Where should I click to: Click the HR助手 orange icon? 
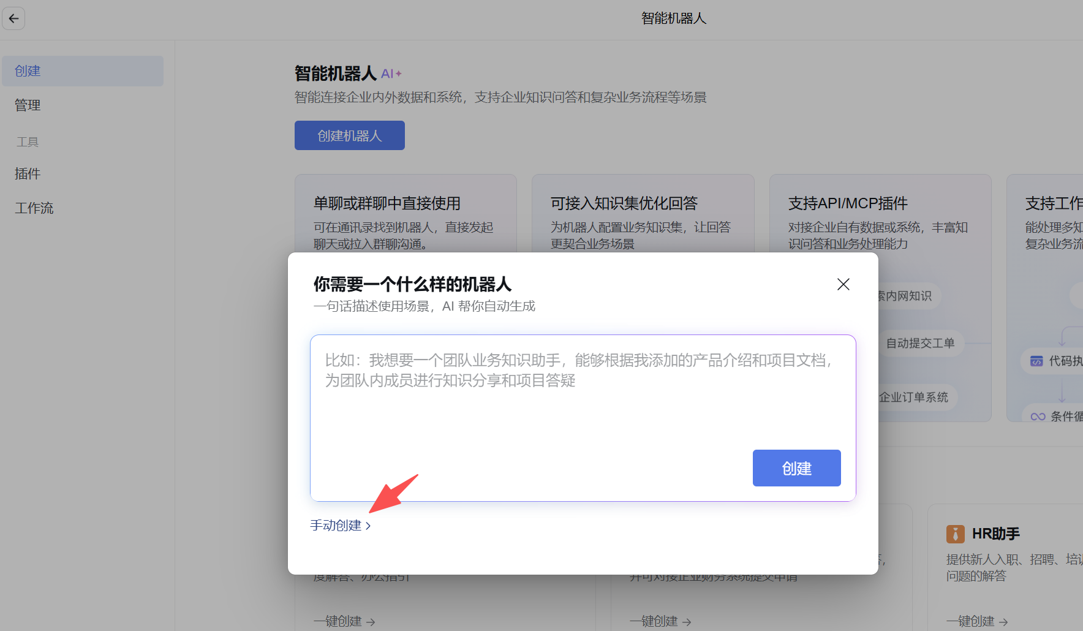(x=955, y=534)
